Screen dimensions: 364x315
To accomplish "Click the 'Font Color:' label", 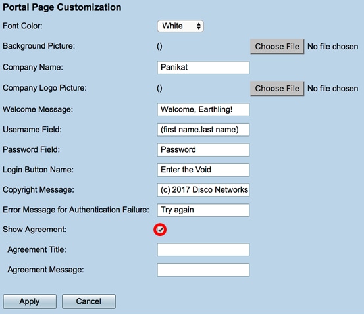I will pyautogui.click(x=22, y=26).
